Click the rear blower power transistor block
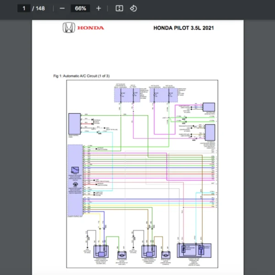This screenshot has height=275, width=275. tap(148, 251)
